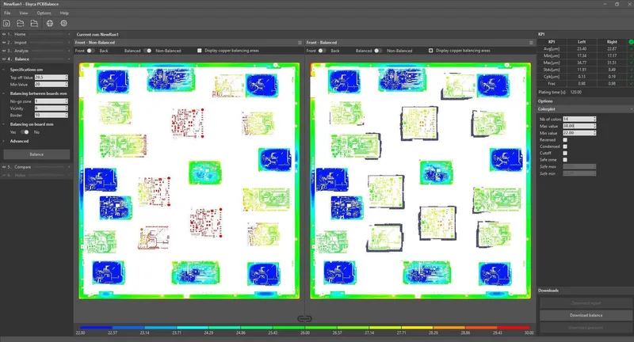Image resolution: width=634 pixels, height=342 pixels.
Task: Toggle Front/Back switch in left panel
Action: [x=90, y=51]
